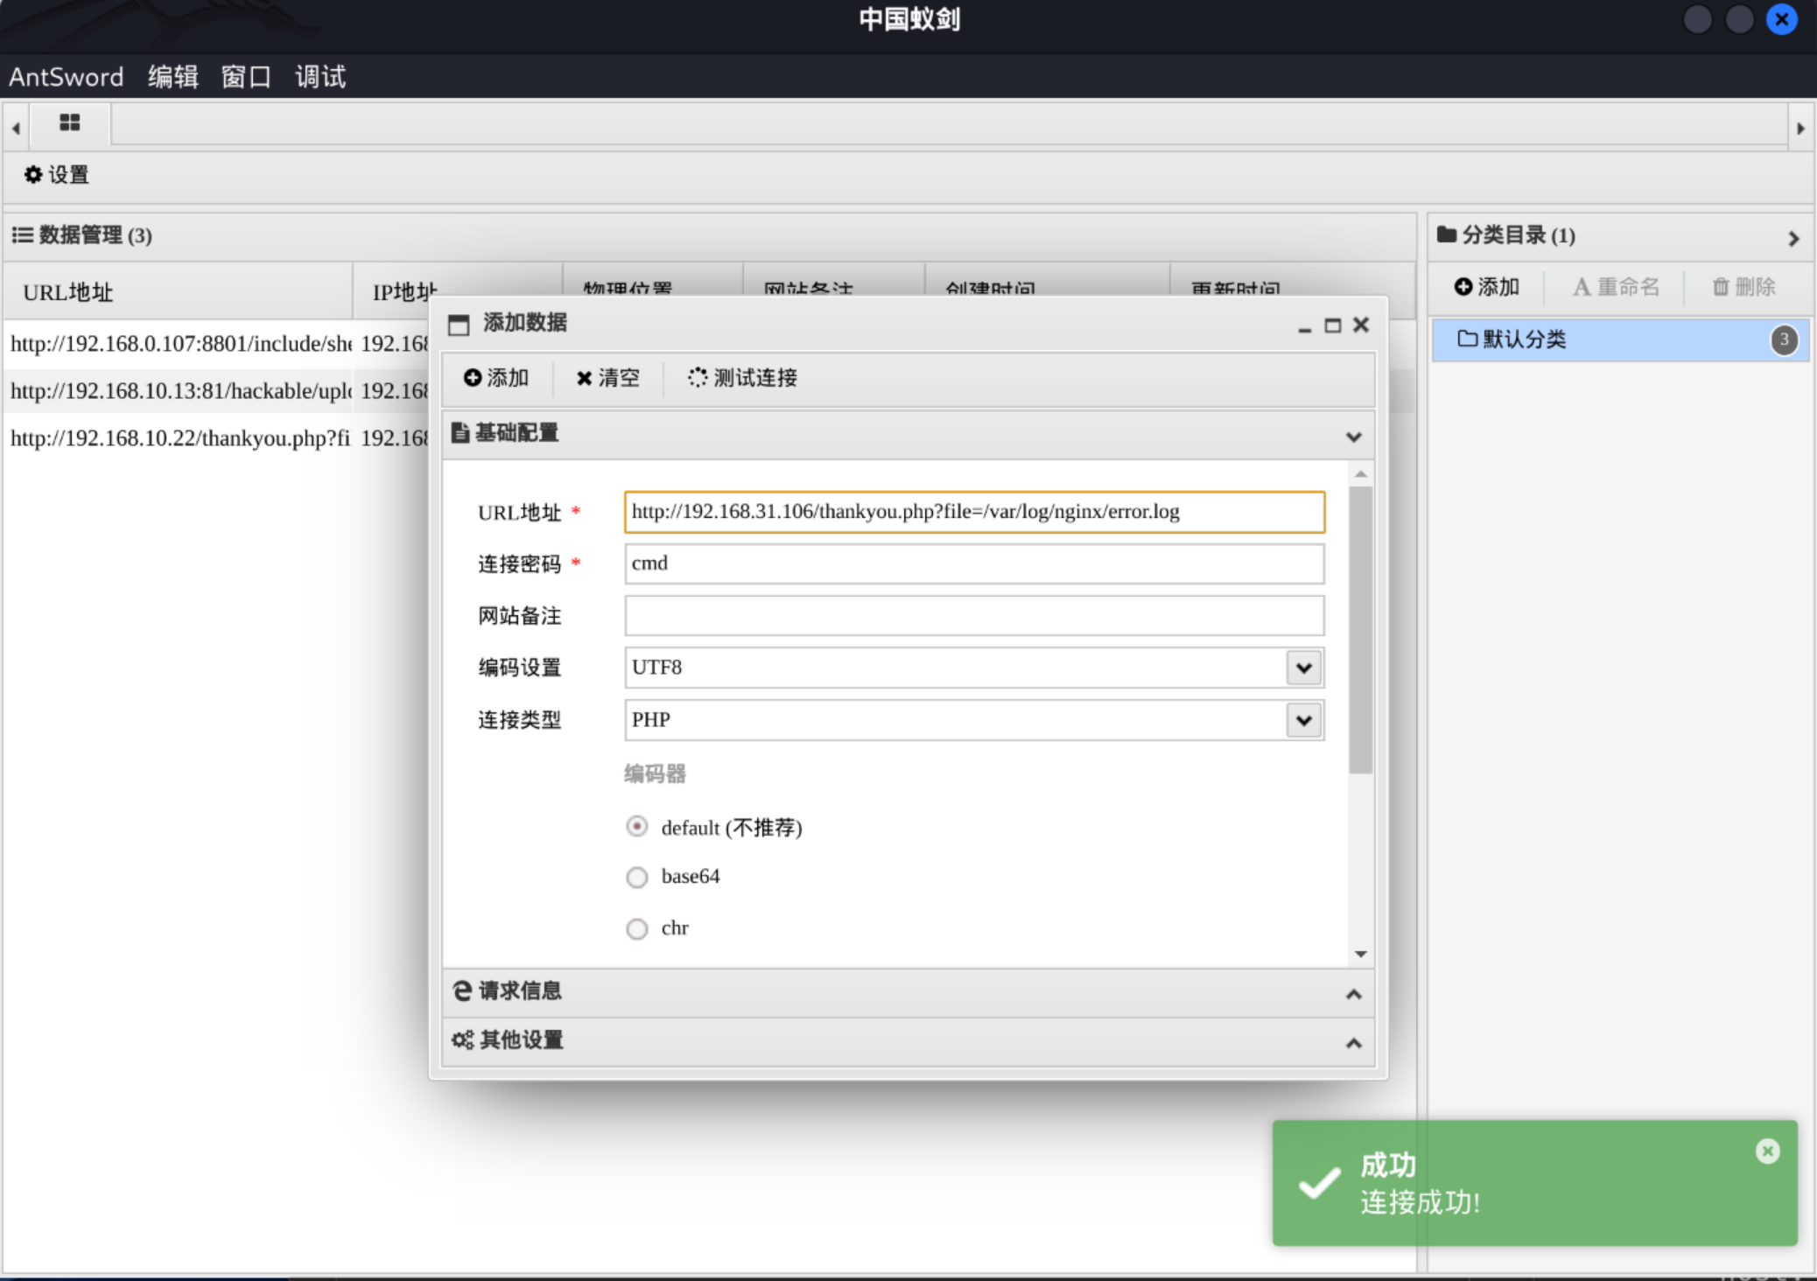Viewport: 1817px width, 1281px height.
Task: Click the 请求信息 browser icon
Action: [x=462, y=990]
